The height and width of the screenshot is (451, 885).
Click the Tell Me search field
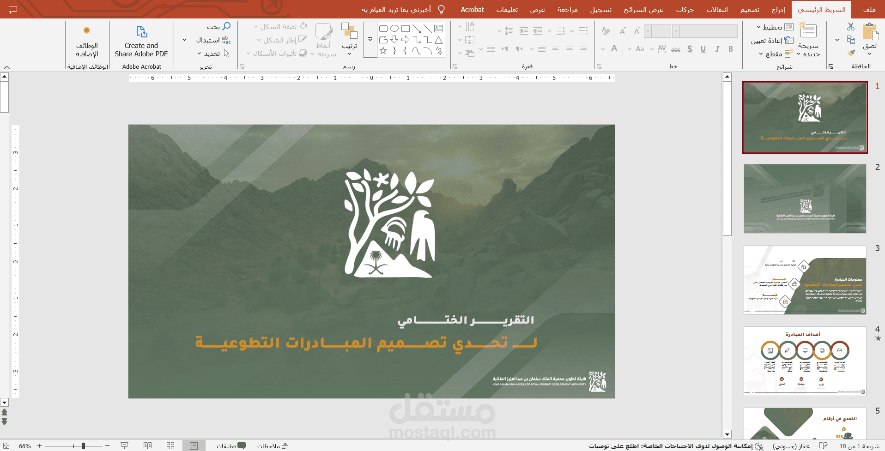click(x=403, y=10)
